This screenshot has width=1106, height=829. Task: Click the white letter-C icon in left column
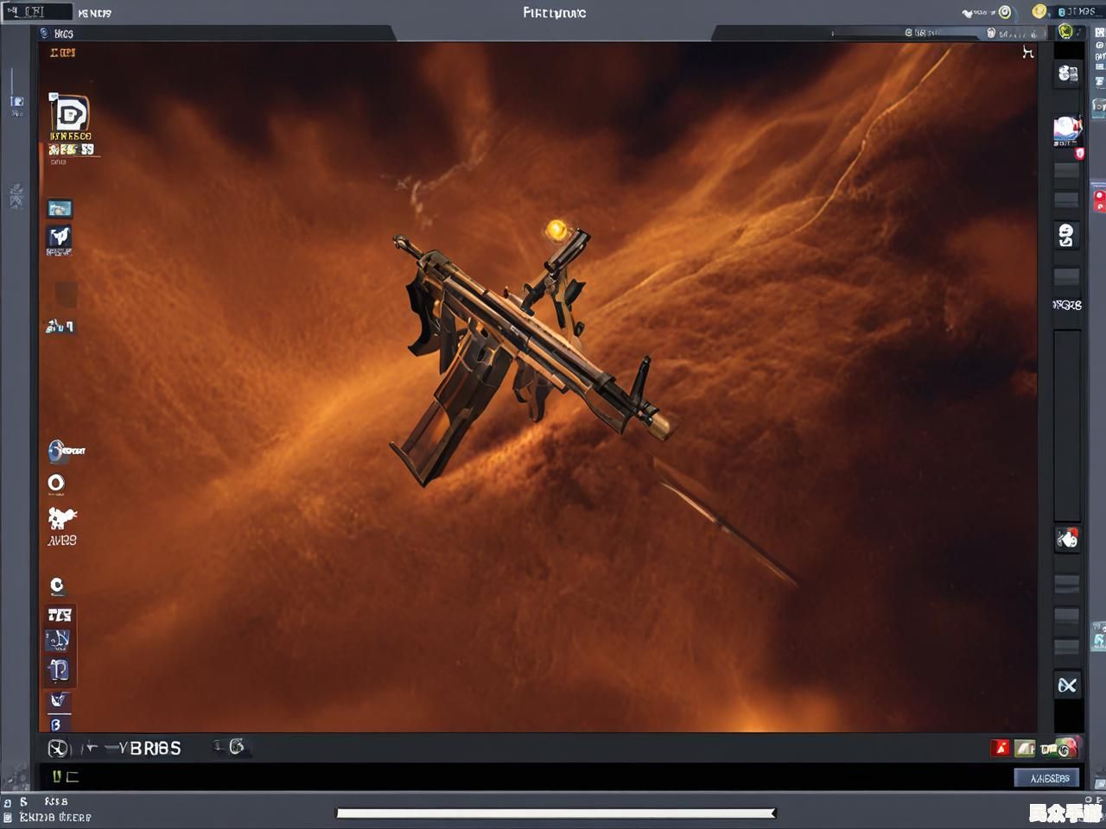[x=57, y=586]
